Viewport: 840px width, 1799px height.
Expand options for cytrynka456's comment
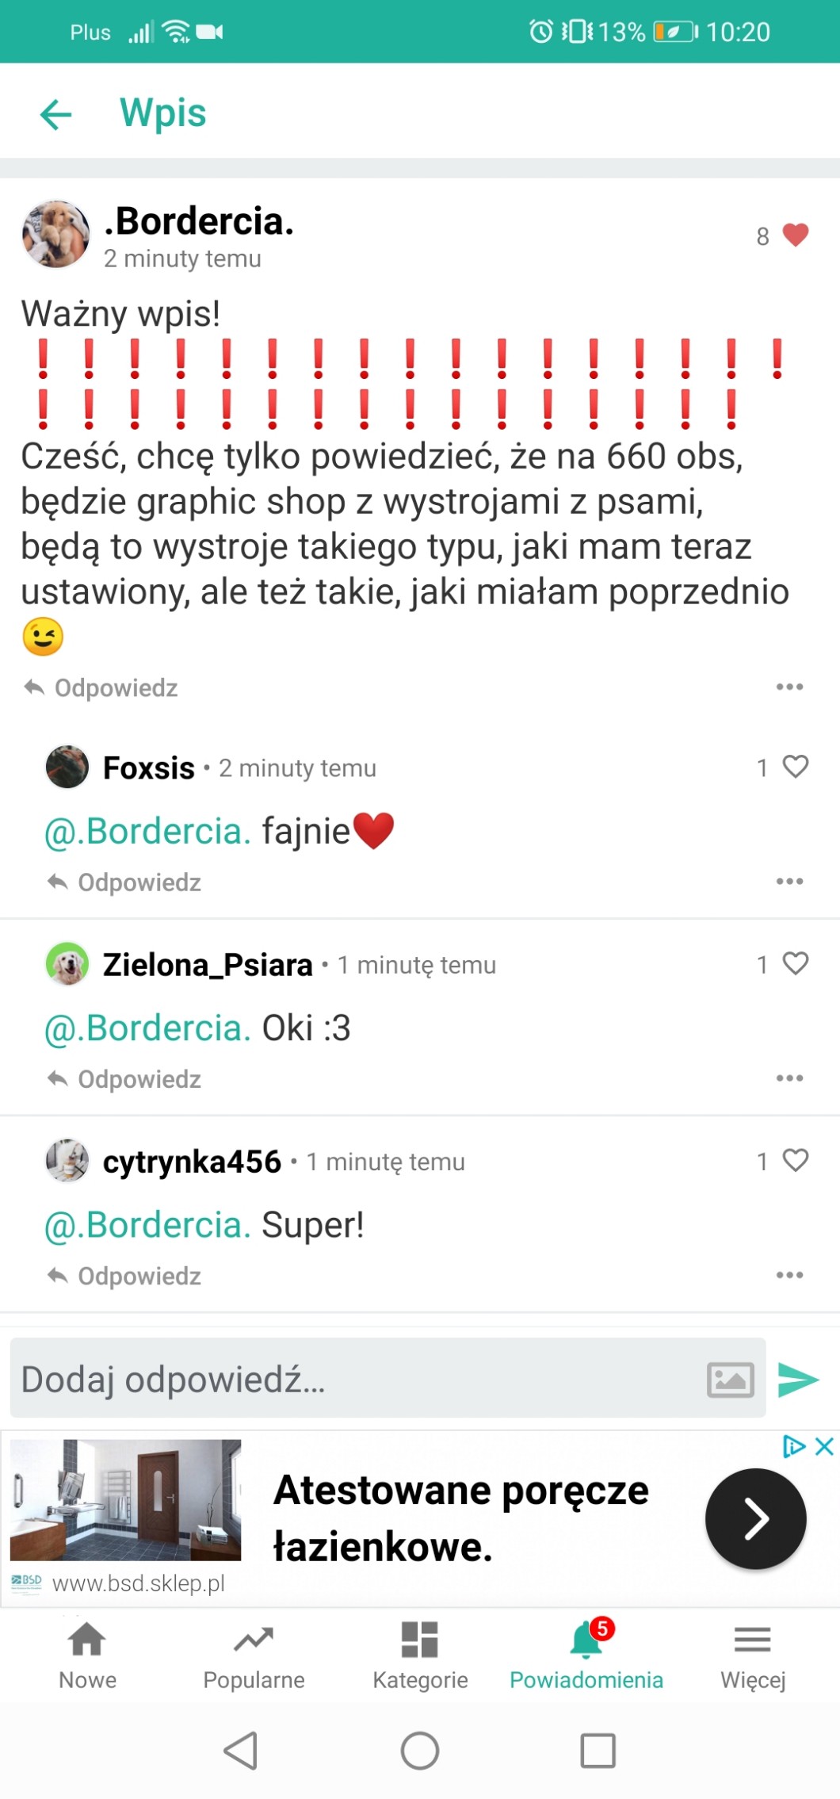click(789, 1275)
